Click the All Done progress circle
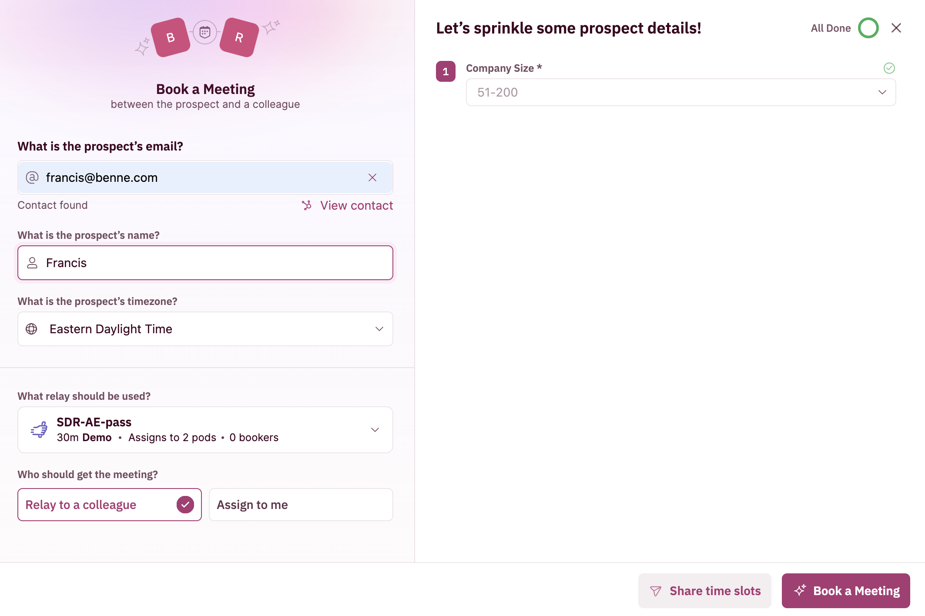Image resolution: width=925 pixels, height=616 pixels. (x=868, y=28)
